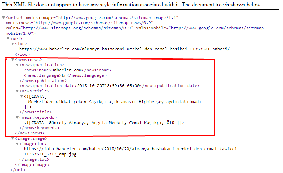Collapse the CDATA block under news:title
The height and width of the screenshot is (173, 283).
[22, 96]
